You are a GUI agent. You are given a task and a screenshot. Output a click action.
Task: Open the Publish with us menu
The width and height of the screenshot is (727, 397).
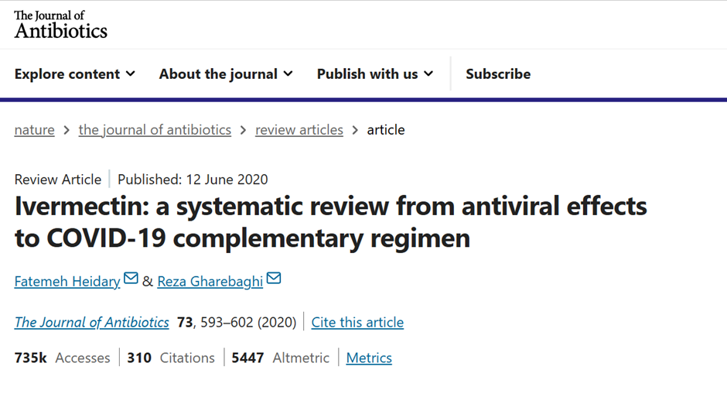(x=375, y=74)
